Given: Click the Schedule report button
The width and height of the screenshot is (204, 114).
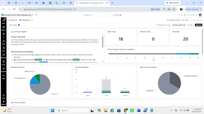Looking at the screenshot, I should coord(174,20).
